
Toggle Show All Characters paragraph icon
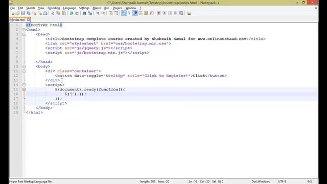(x=129, y=13)
